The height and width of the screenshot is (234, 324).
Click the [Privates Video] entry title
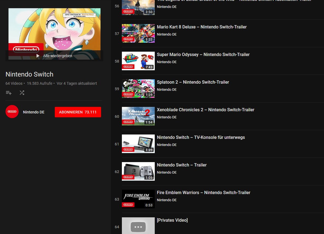[x=172, y=220]
